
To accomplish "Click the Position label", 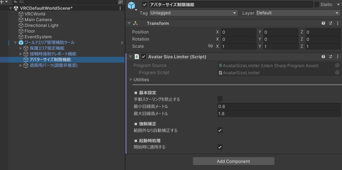I will [x=141, y=32].
